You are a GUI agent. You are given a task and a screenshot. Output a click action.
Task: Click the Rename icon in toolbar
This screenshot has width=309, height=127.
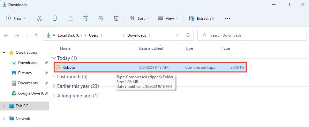pyautogui.click(x=85, y=18)
